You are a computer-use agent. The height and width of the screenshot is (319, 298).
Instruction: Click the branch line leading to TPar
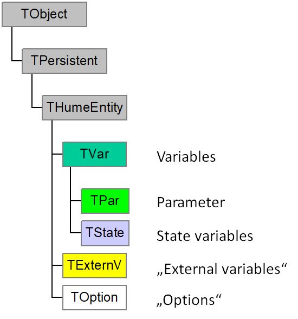point(75,201)
